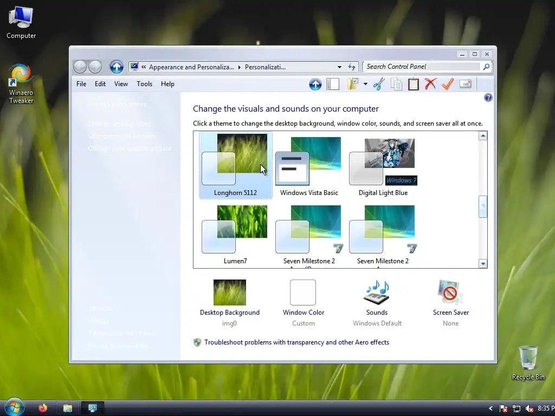Click Appearance and Personalization breadcrumb
The width and height of the screenshot is (555, 416).
pos(191,67)
